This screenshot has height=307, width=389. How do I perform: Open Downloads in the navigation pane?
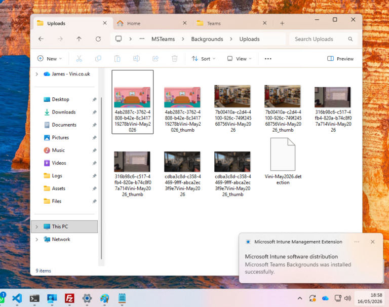[64, 112]
